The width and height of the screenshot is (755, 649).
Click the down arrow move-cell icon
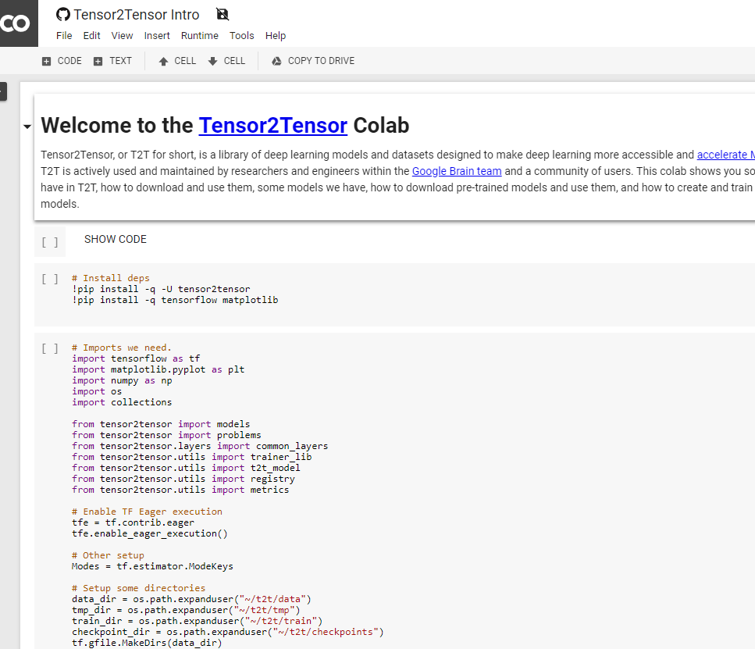coord(213,61)
